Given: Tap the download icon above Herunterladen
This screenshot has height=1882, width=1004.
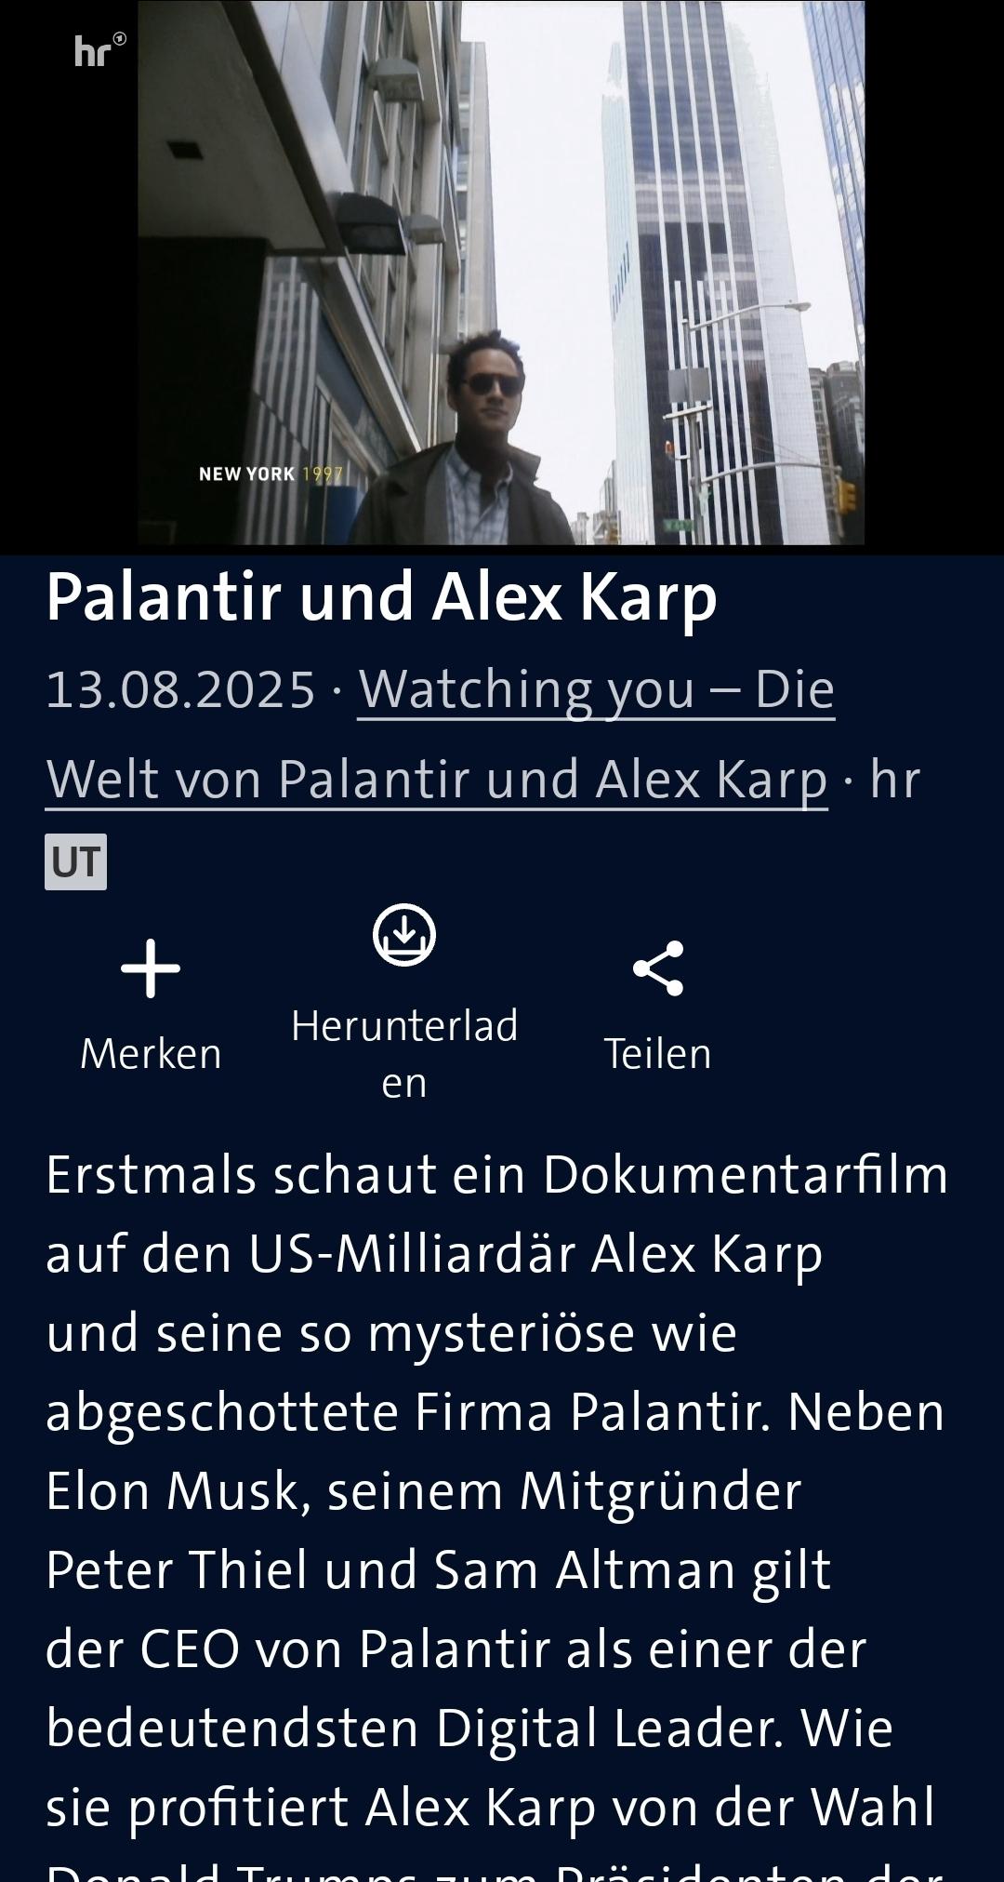Looking at the screenshot, I should tap(404, 934).
